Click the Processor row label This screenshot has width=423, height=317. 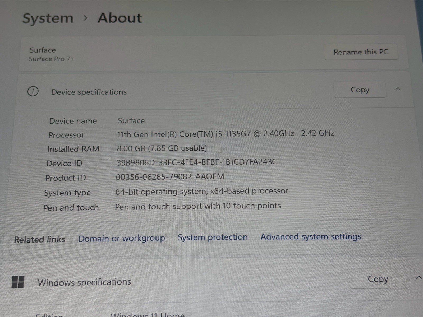(x=66, y=135)
